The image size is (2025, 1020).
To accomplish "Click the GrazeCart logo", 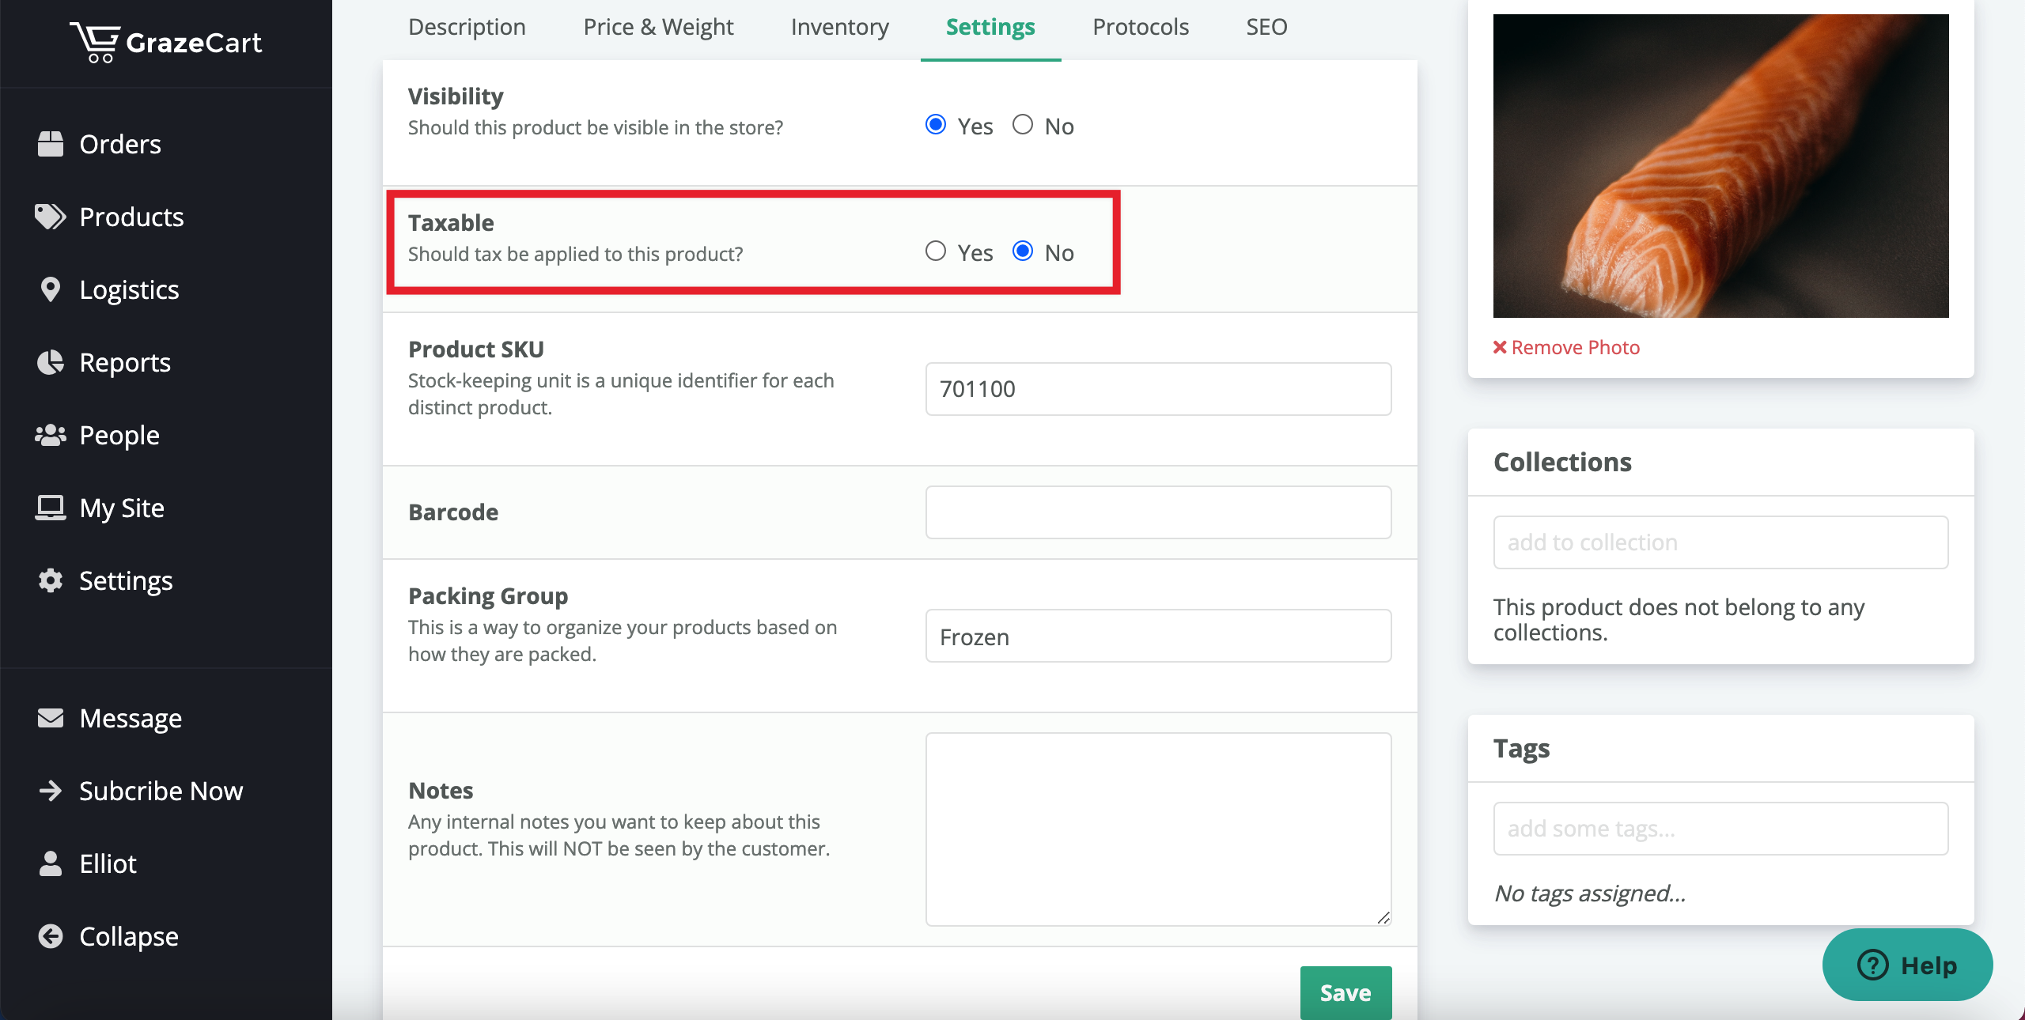I will pos(166,42).
